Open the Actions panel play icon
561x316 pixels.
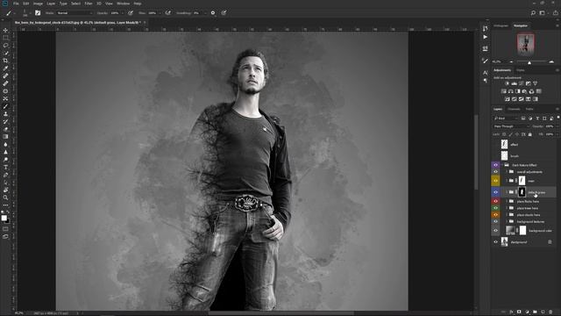tap(485, 37)
